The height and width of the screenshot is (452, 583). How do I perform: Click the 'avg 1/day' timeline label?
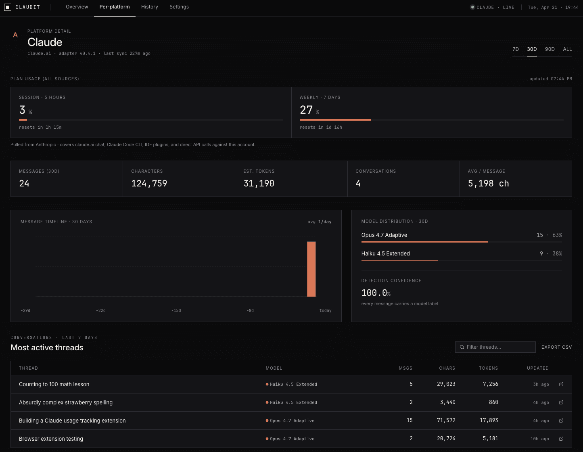click(x=320, y=222)
